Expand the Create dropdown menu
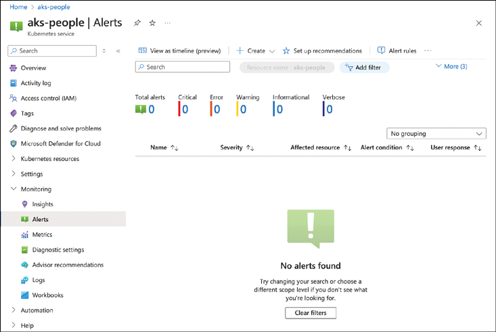 coord(256,51)
